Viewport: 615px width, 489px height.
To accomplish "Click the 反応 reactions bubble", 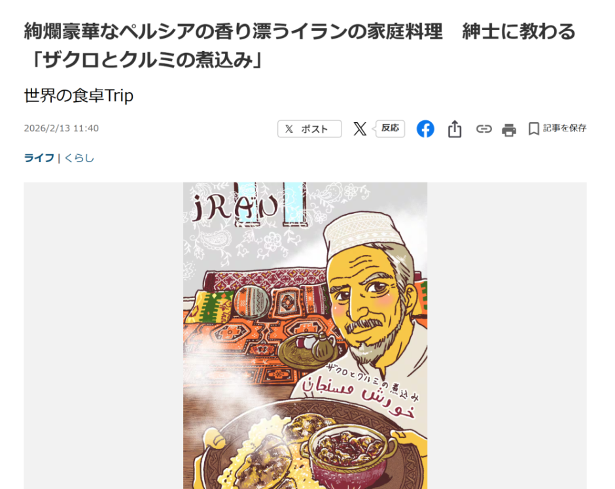I will coord(390,129).
